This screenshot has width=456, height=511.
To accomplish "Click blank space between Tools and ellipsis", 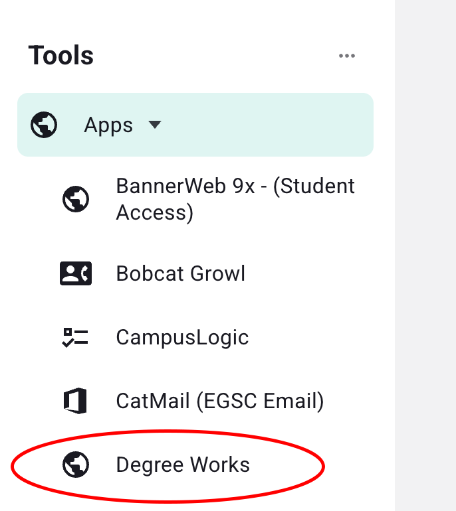I will tap(213, 56).
